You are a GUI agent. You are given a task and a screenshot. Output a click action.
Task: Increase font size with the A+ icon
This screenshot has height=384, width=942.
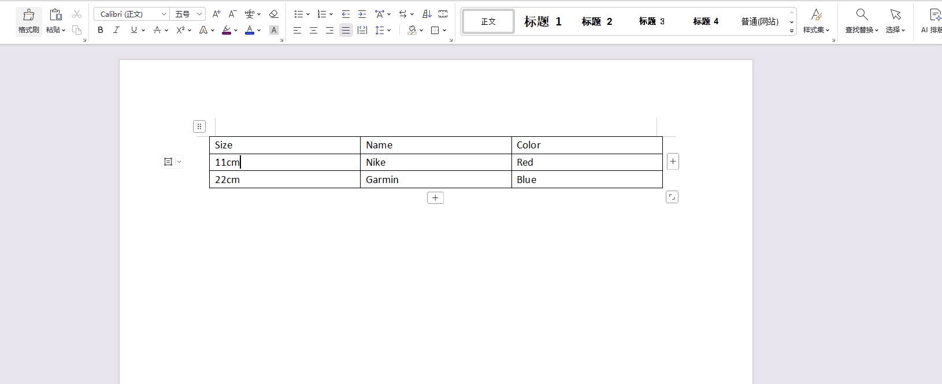[x=217, y=14]
